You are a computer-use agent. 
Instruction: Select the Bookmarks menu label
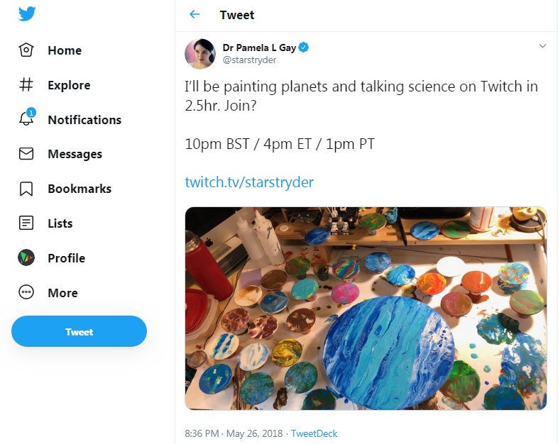point(80,189)
